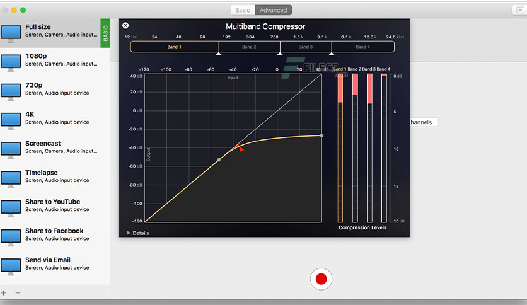Switch to the Basic tab
527x305 pixels.
coord(243,10)
